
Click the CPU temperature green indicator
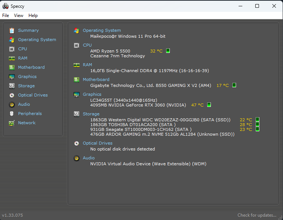168,51
